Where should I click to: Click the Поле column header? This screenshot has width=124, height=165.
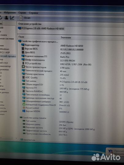[21, 37]
